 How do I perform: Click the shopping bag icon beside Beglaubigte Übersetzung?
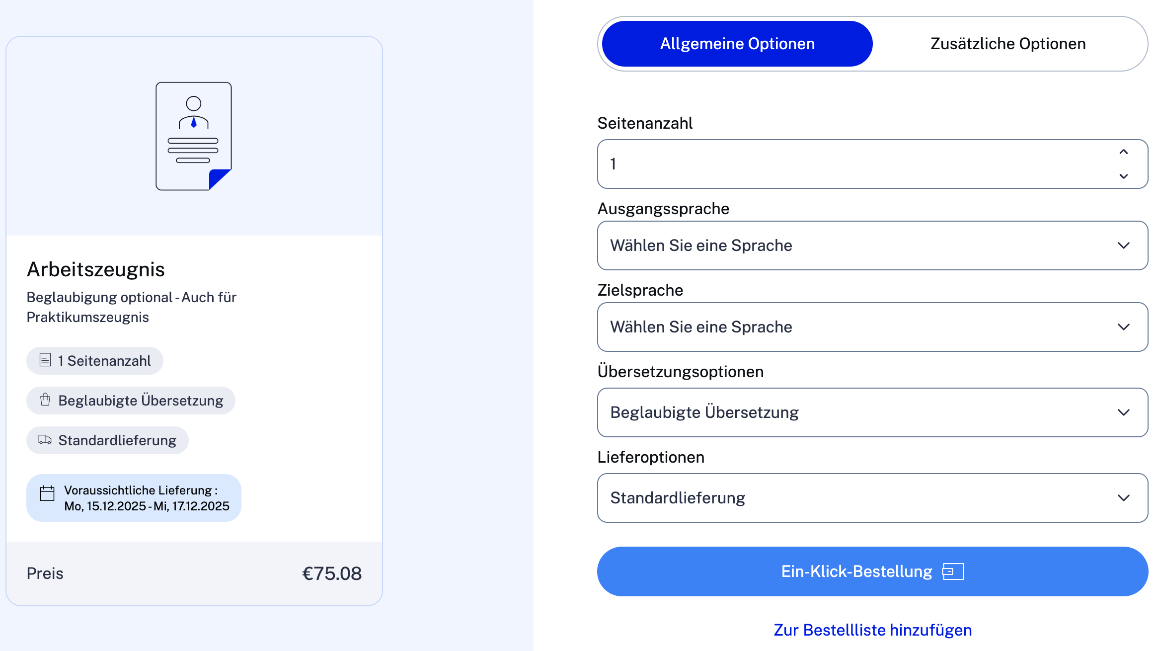point(45,400)
